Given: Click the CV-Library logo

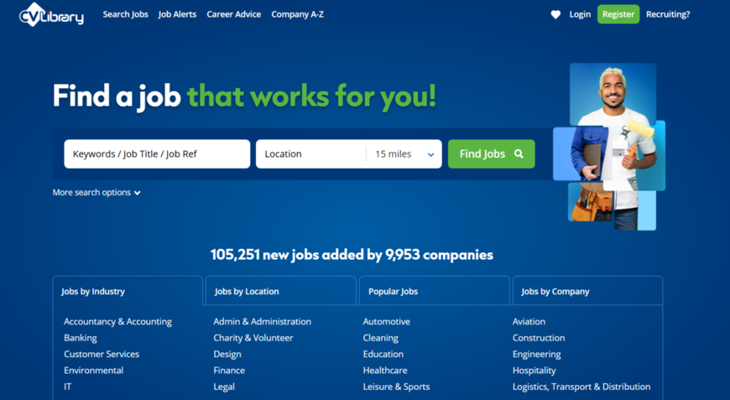Looking at the screenshot, I should pyautogui.click(x=51, y=14).
